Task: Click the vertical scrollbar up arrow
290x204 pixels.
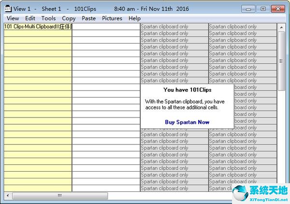Action: click(x=281, y=27)
